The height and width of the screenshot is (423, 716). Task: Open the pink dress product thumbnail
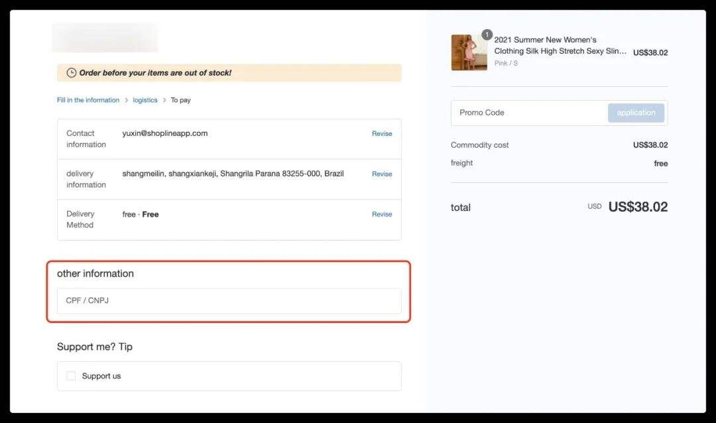pos(469,52)
